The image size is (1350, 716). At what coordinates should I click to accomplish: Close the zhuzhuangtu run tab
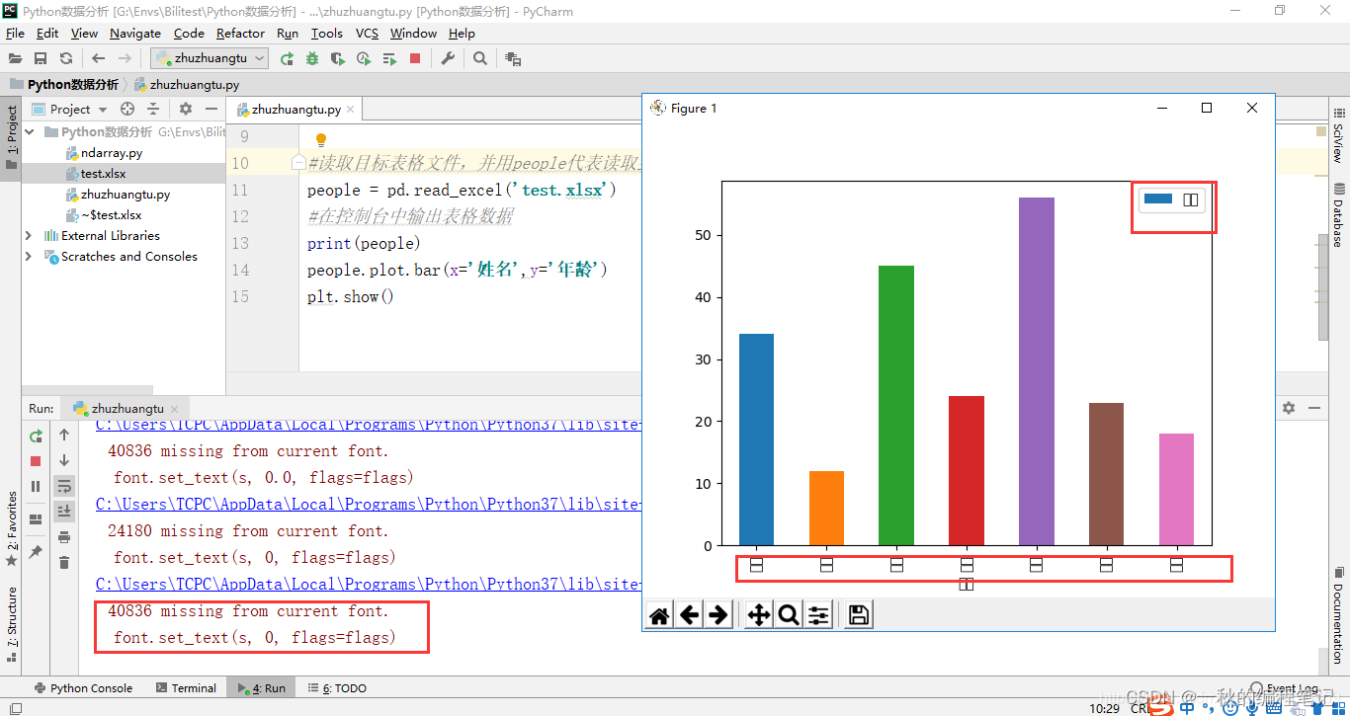pos(175,409)
